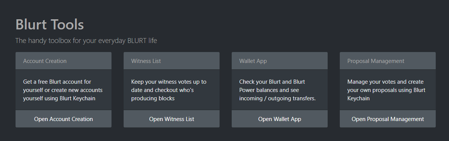Click 'yourself using Blurt Keychain' line
This screenshot has height=141, width=449.
tap(59, 98)
